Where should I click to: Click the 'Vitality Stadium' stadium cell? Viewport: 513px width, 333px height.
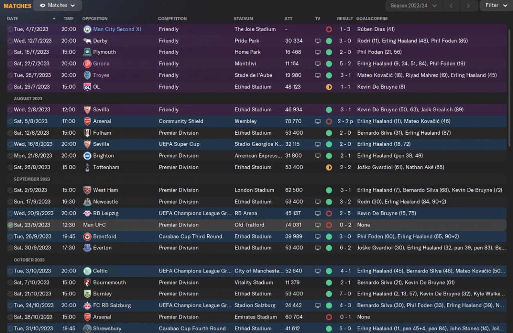coord(254,283)
